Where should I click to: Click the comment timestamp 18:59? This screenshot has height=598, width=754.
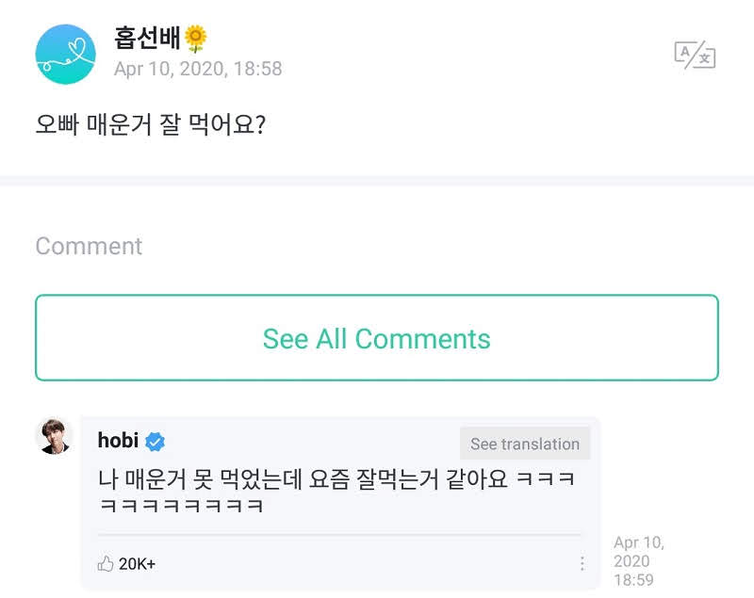tap(633, 580)
